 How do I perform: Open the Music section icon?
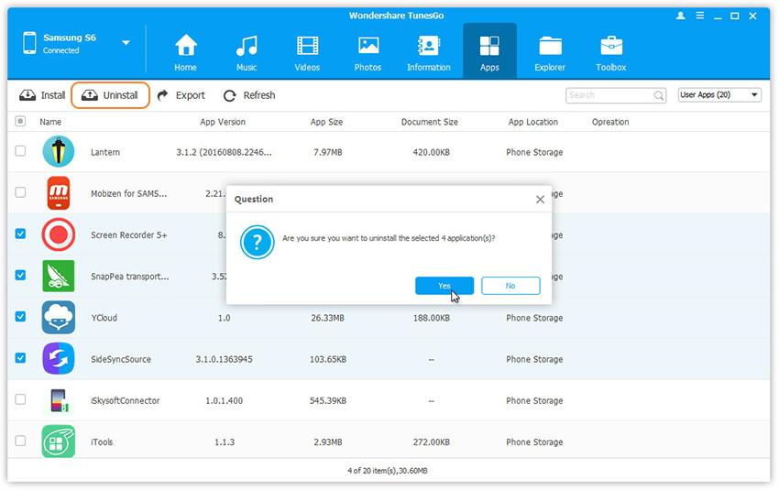pyautogui.click(x=247, y=46)
